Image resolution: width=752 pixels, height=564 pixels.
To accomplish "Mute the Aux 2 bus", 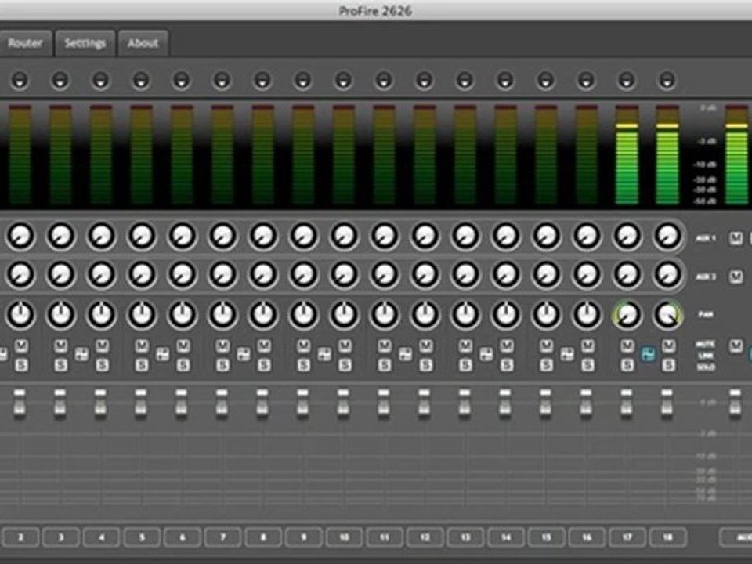I will [736, 277].
